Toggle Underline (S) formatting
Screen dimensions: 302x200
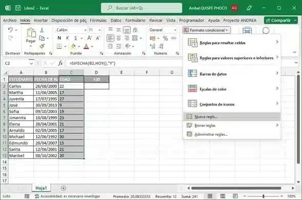pos(76,38)
